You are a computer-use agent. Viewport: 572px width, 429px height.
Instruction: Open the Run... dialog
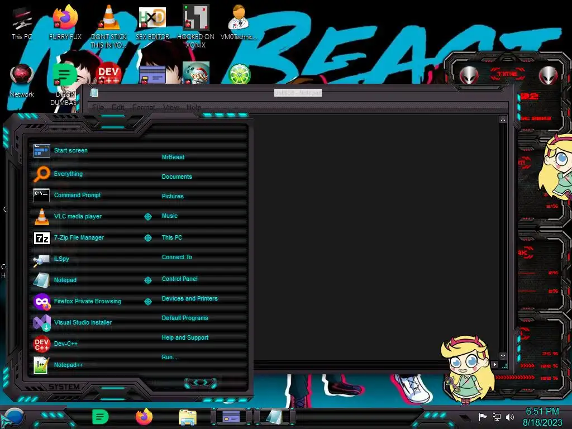[x=169, y=357]
